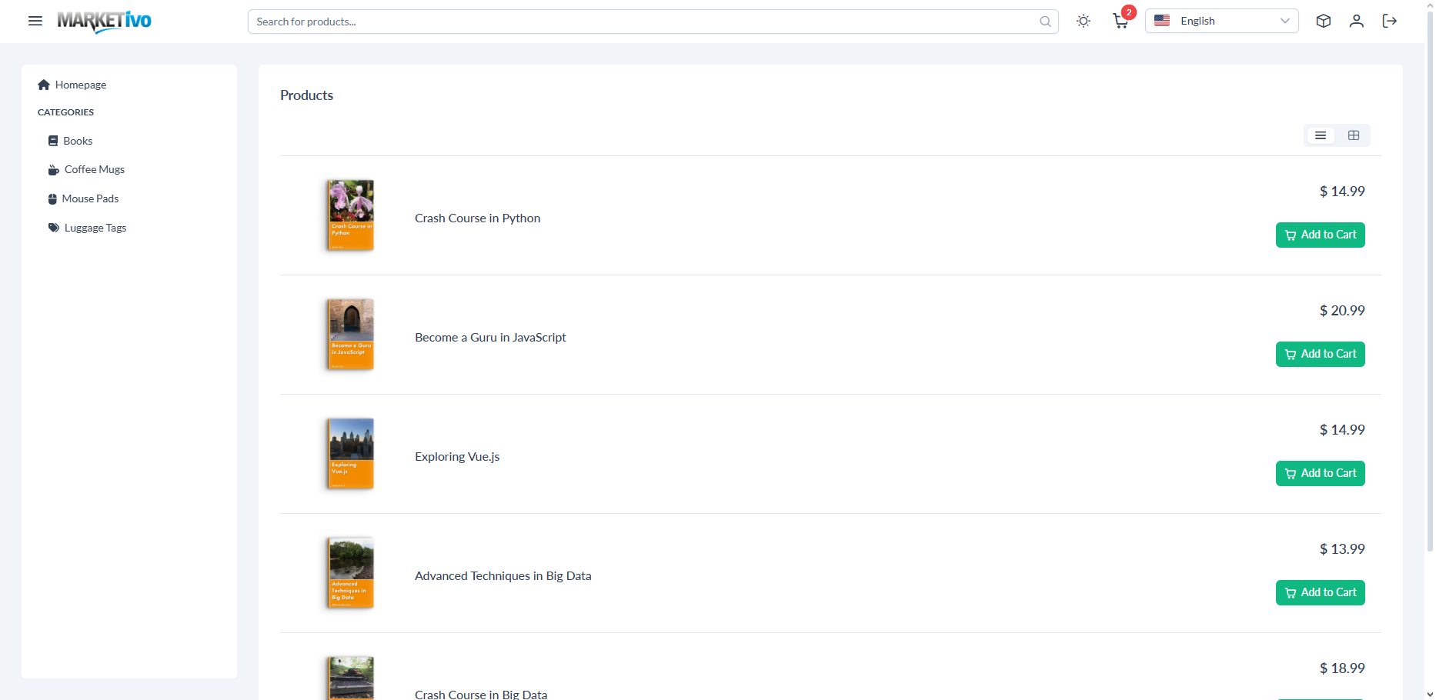
Task: Click the $ 20.99 price
Action: (x=1342, y=310)
